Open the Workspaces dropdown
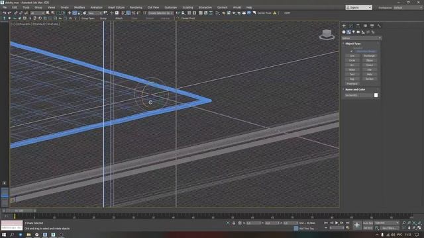Screen dimensions: 424x238 (x=408, y=7)
